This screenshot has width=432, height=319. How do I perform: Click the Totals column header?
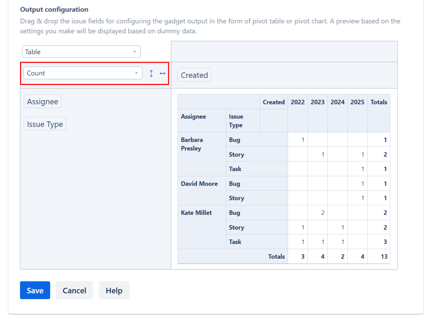[378, 102]
